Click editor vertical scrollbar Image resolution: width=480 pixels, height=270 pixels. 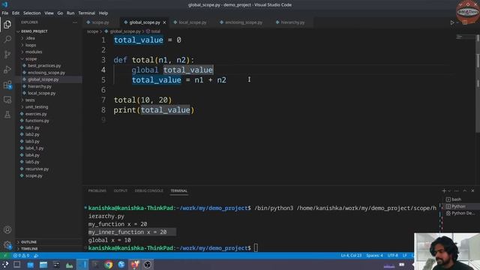coord(478,82)
